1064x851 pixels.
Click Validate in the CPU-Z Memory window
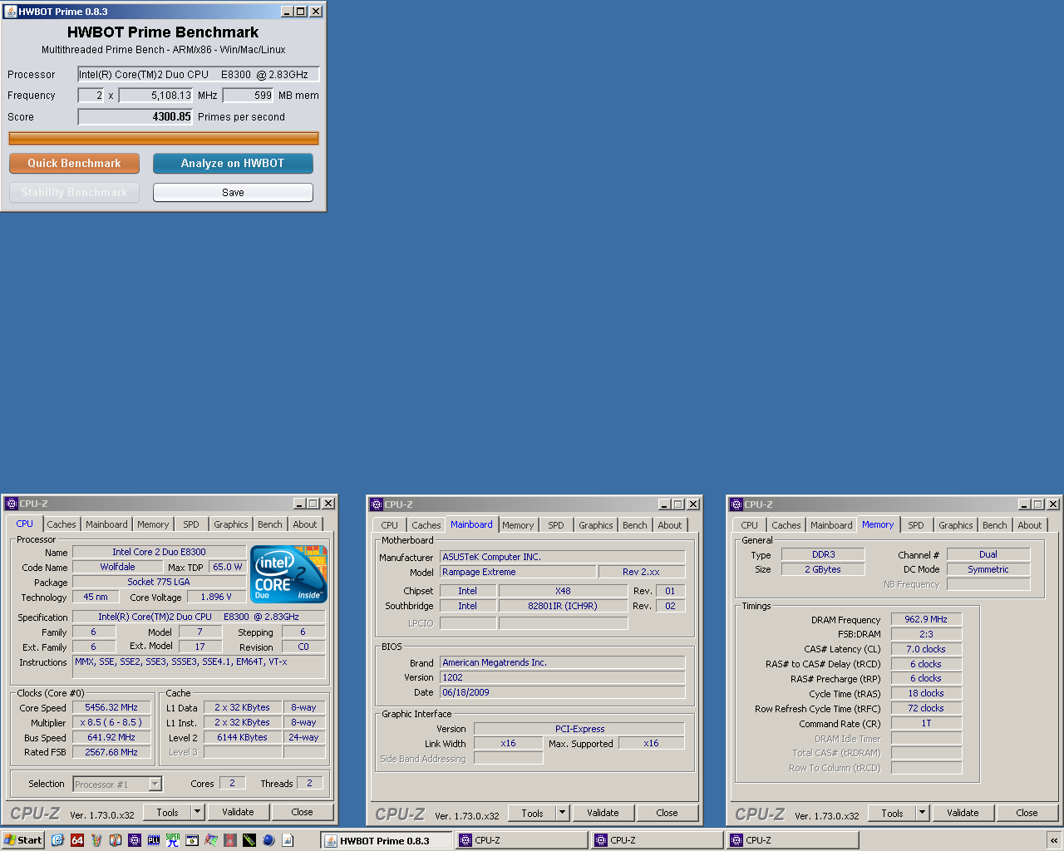(963, 813)
